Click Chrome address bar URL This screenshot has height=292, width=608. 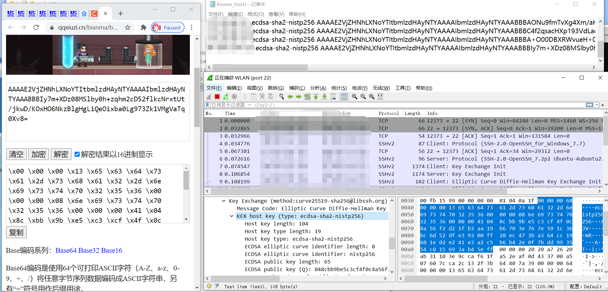pos(88,28)
